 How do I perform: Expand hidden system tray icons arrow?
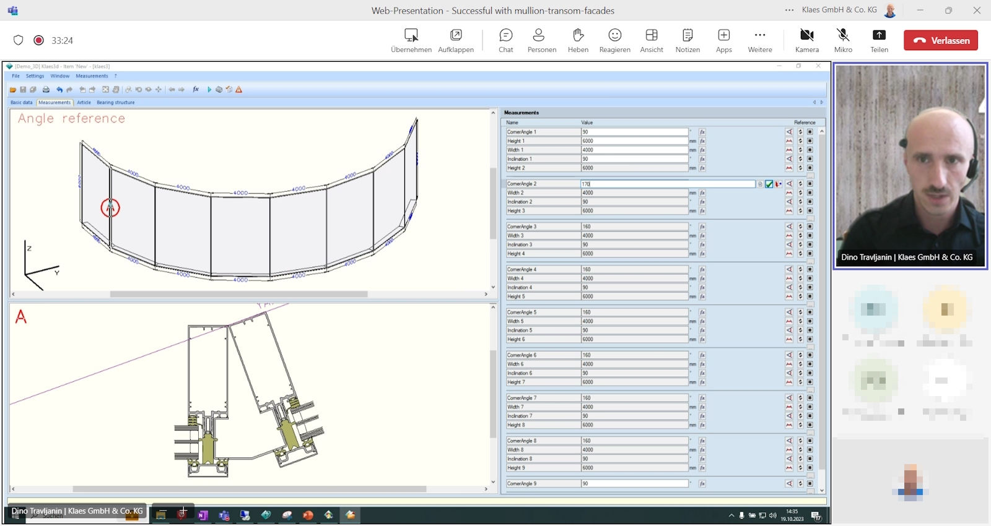tap(731, 515)
